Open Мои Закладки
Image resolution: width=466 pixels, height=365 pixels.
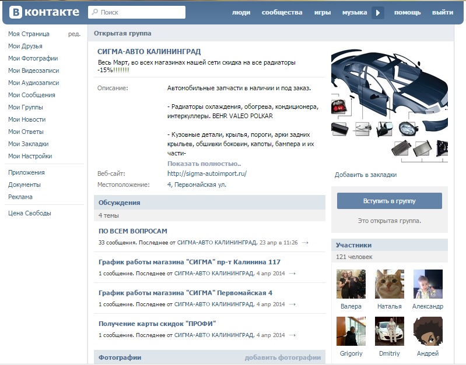(28, 144)
